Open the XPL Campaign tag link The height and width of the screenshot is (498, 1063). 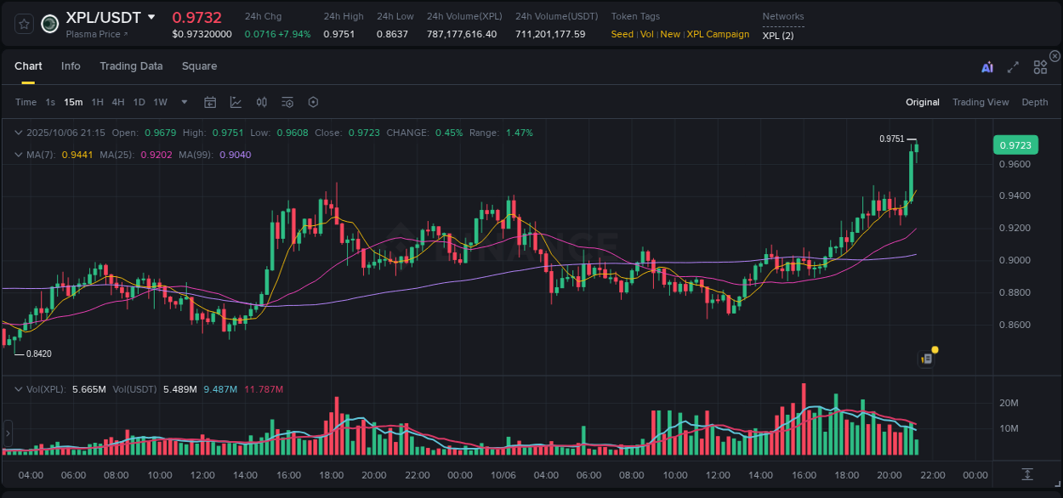coord(718,34)
